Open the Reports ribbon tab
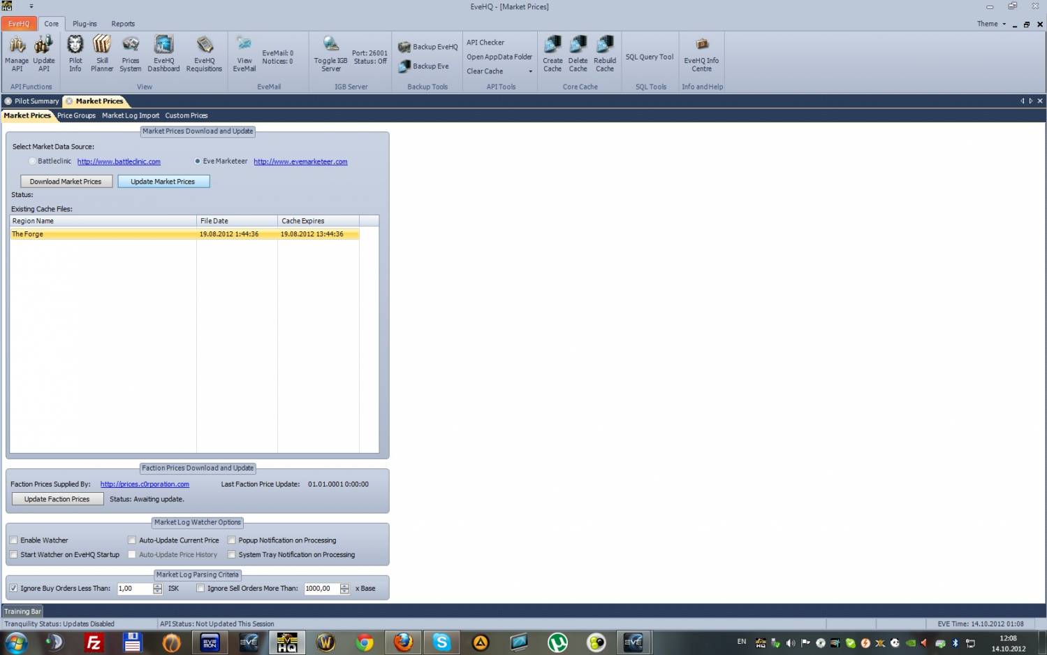The width and height of the screenshot is (1047, 655). [123, 24]
